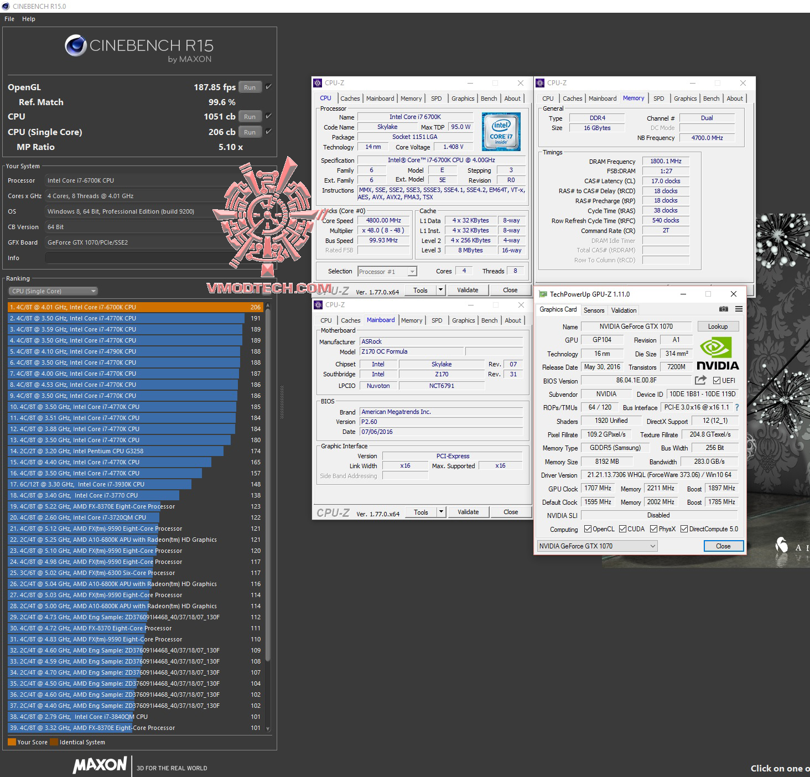Click the Cinebench R15 title bar app icon
This screenshot has height=777, width=810.
point(6,6)
